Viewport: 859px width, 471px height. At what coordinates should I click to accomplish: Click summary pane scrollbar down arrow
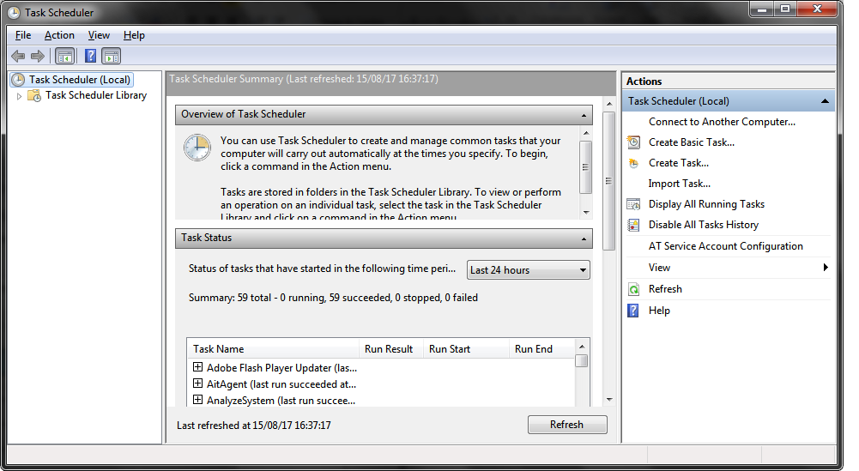point(609,400)
